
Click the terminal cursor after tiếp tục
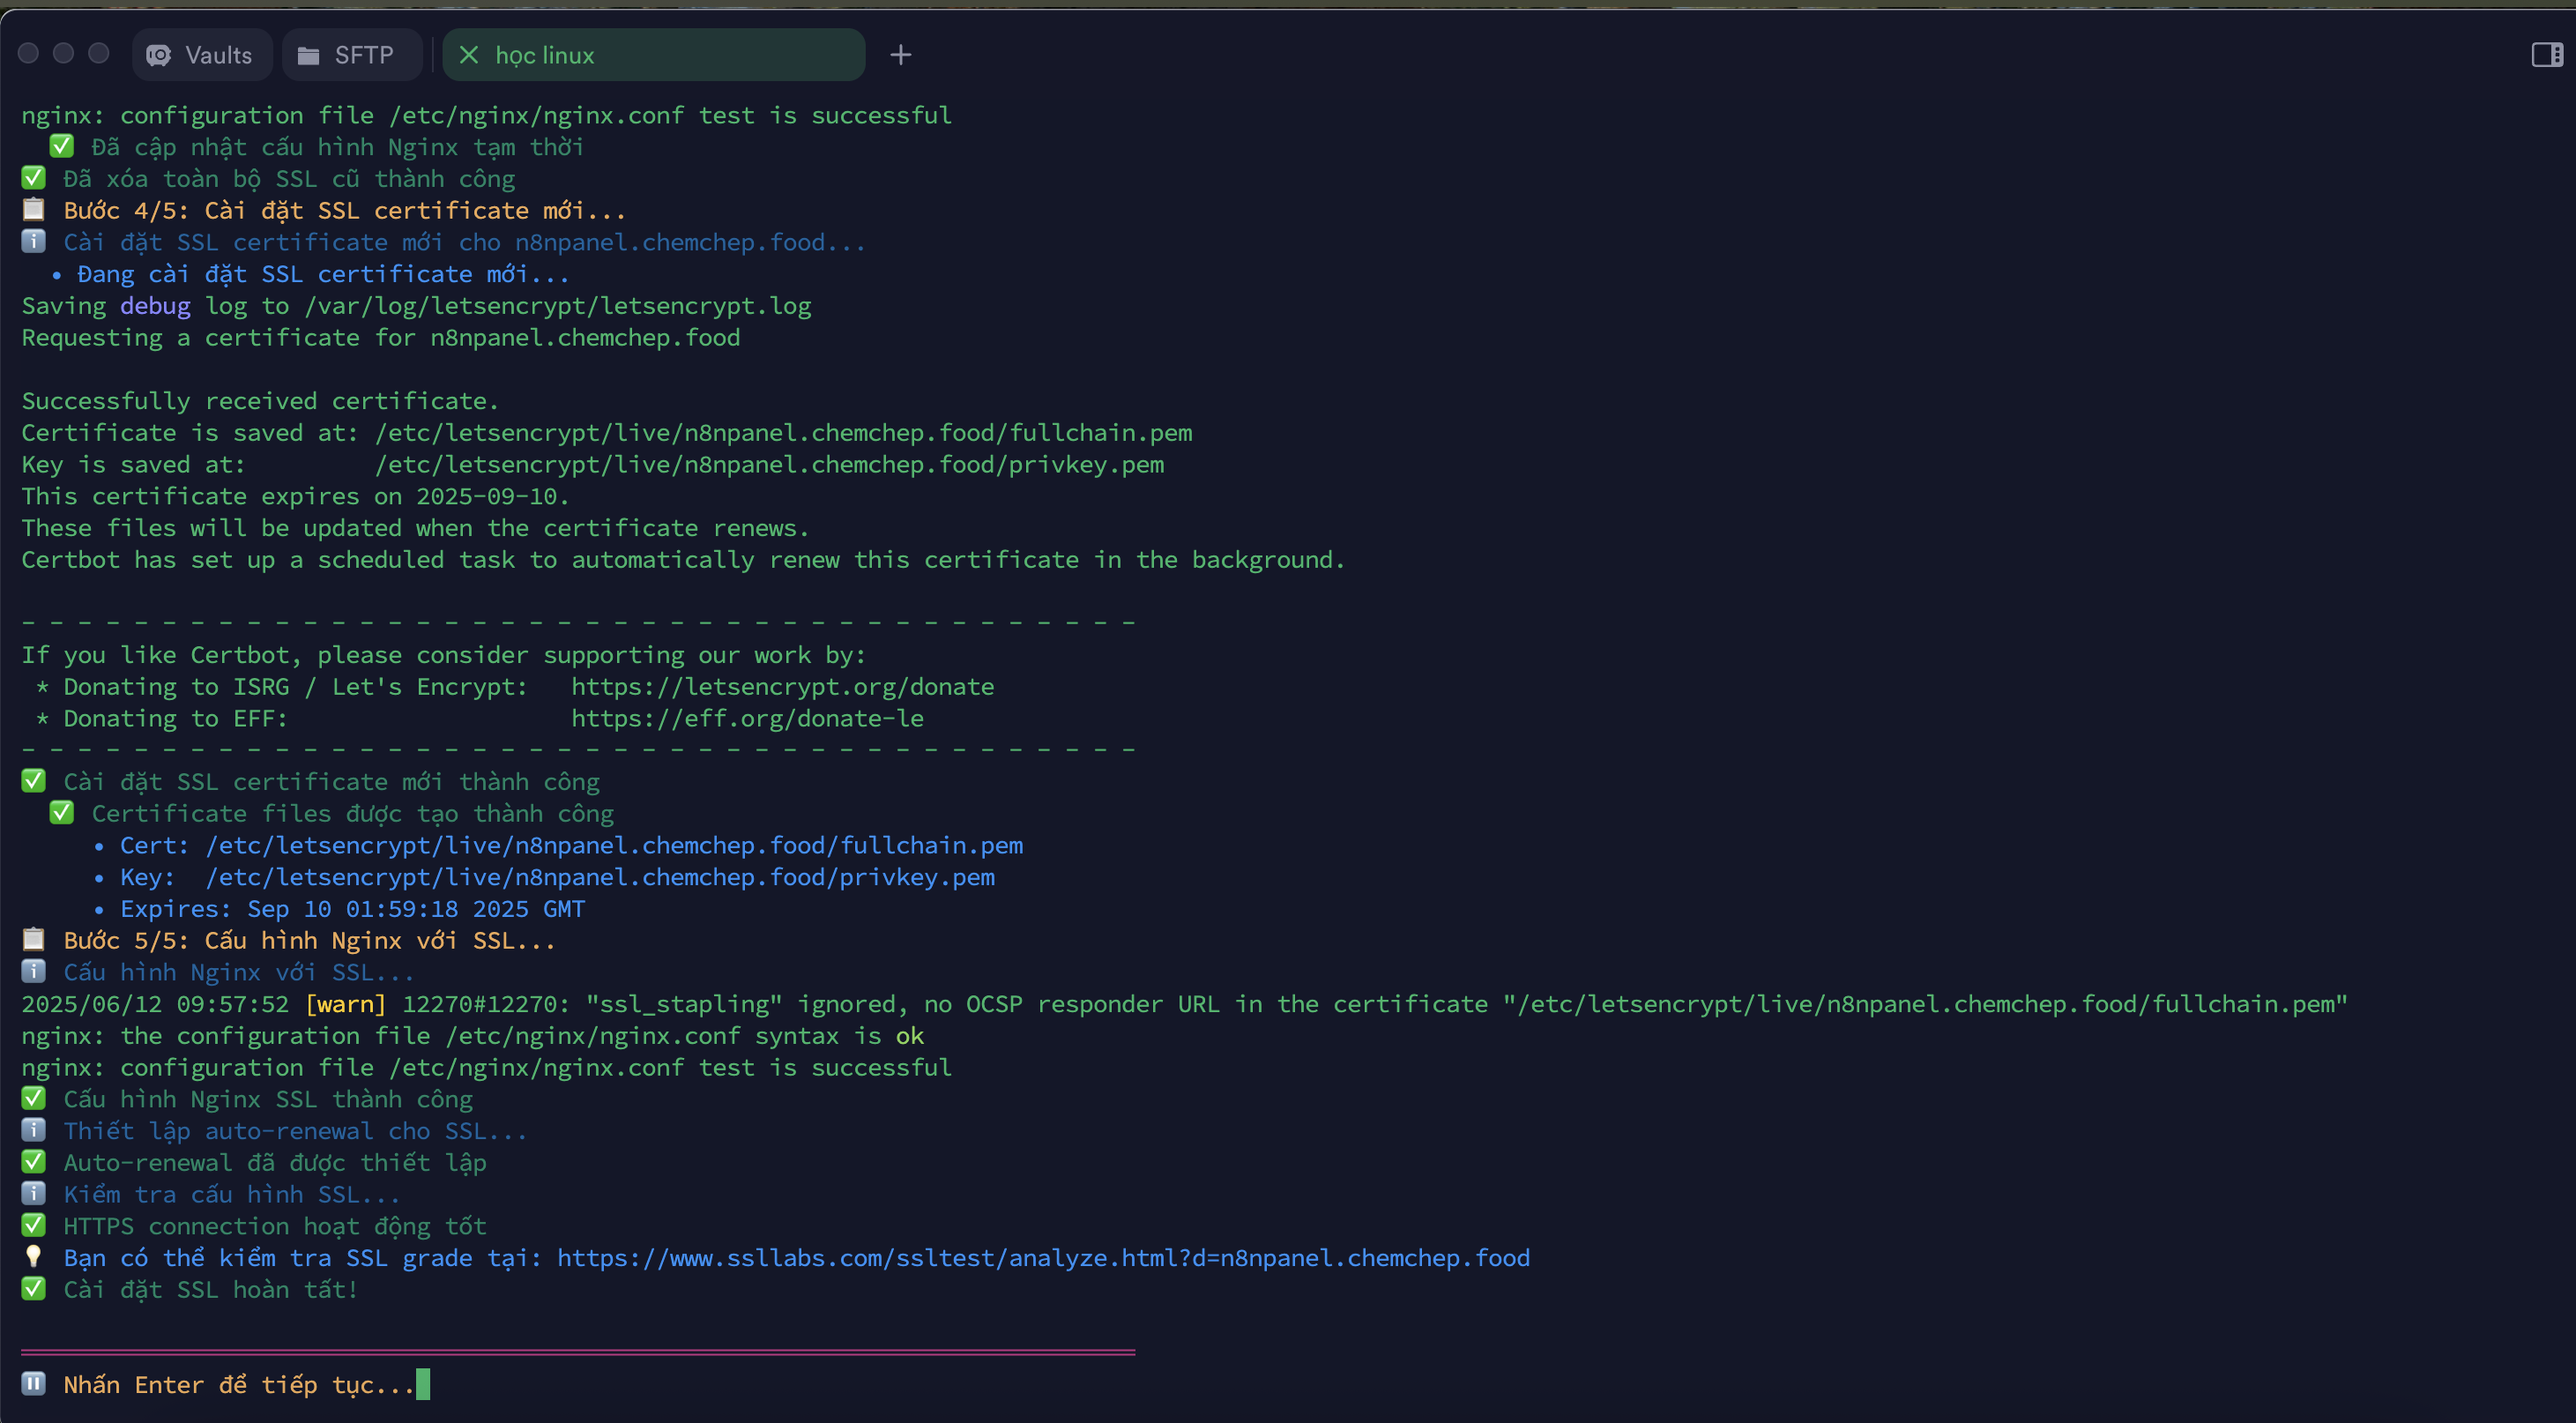pyautogui.click(x=423, y=1385)
